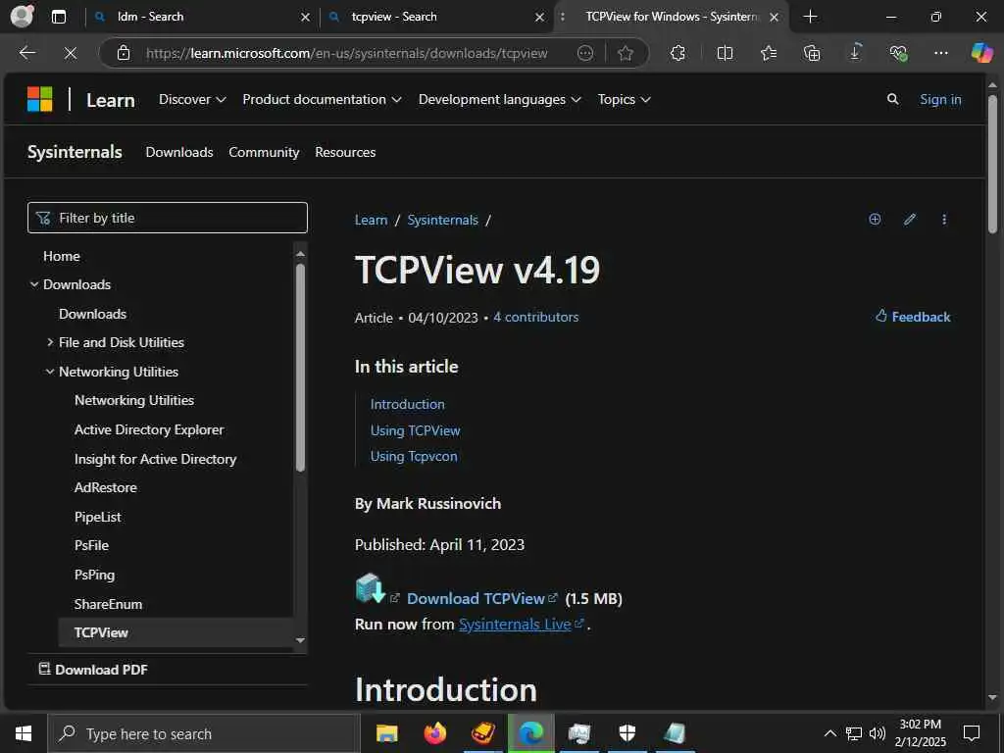The width and height of the screenshot is (1004, 753).
Task: Open File Explorer from taskbar
Action: click(386, 733)
